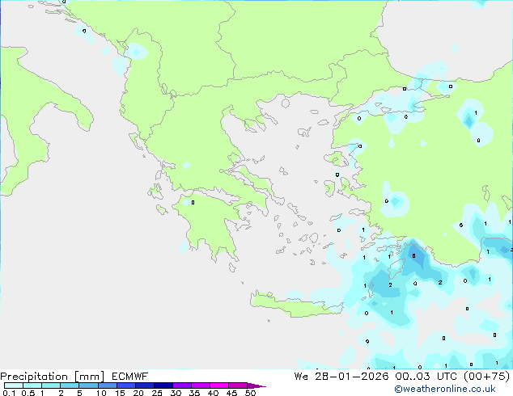Image resolution: width=513 pixels, height=396 pixels.
Task: Select the 30–35 mm purple swatch
Action: pos(181,385)
